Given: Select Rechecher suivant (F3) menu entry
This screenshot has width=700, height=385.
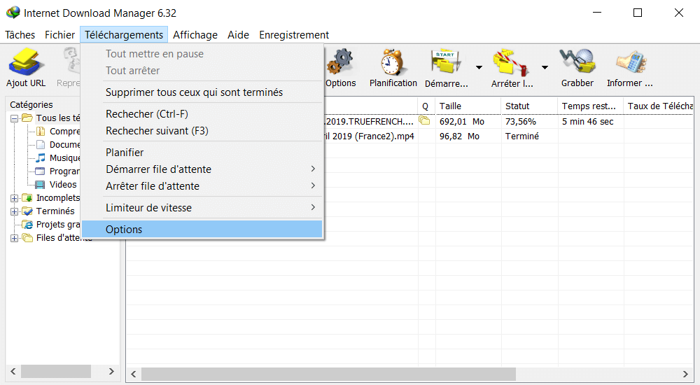Looking at the screenshot, I should click(202, 131).
